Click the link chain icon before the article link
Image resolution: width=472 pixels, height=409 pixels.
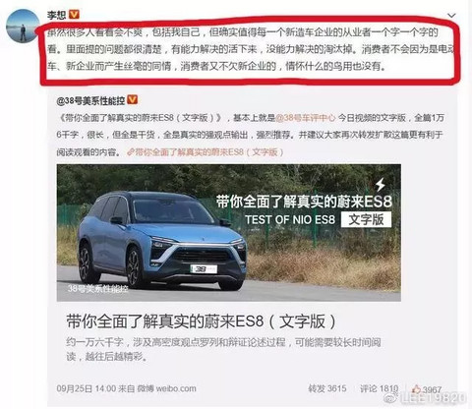tap(130, 152)
